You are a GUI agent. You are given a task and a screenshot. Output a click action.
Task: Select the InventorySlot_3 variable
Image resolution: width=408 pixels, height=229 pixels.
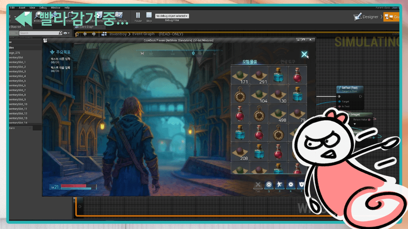tap(17, 71)
